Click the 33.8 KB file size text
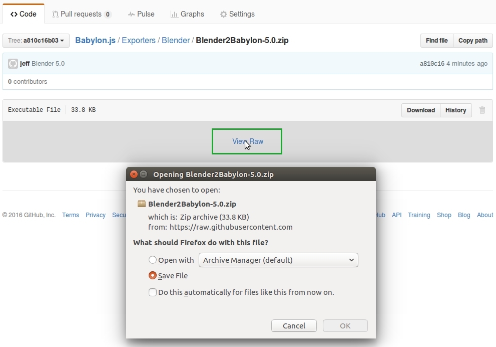Screen dimensions: 496x347 coord(83,110)
